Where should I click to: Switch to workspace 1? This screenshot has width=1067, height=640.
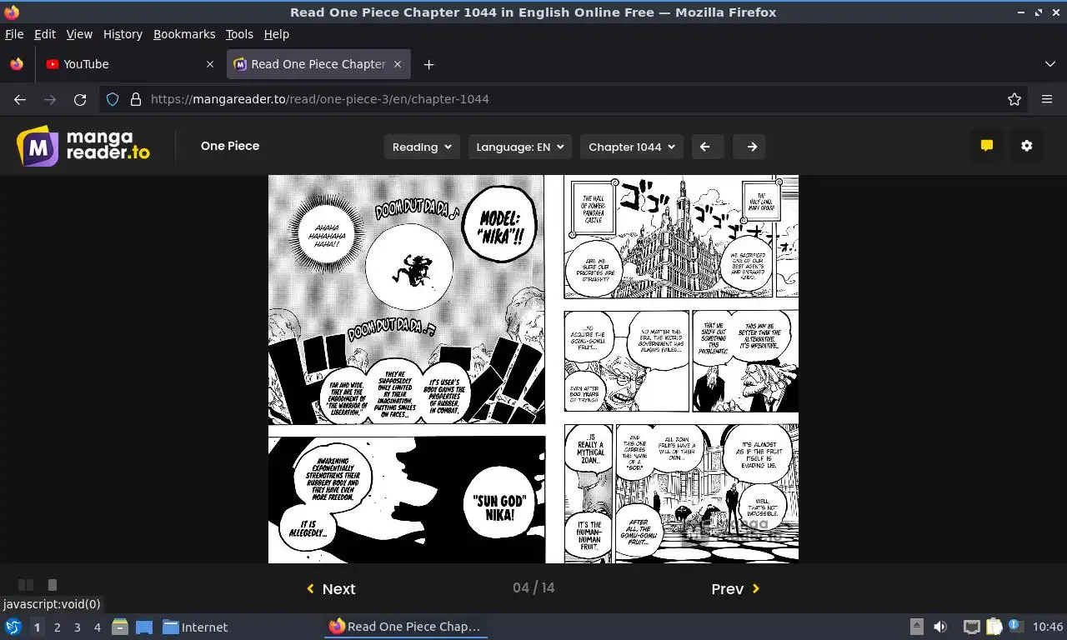pyautogui.click(x=37, y=627)
